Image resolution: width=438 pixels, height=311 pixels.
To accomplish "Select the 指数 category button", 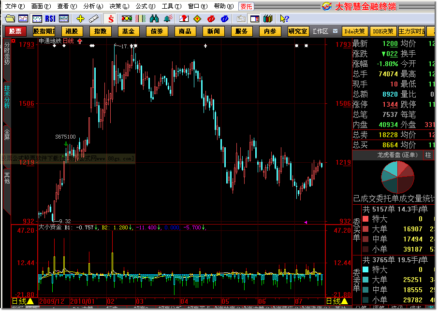I will [x=101, y=31].
